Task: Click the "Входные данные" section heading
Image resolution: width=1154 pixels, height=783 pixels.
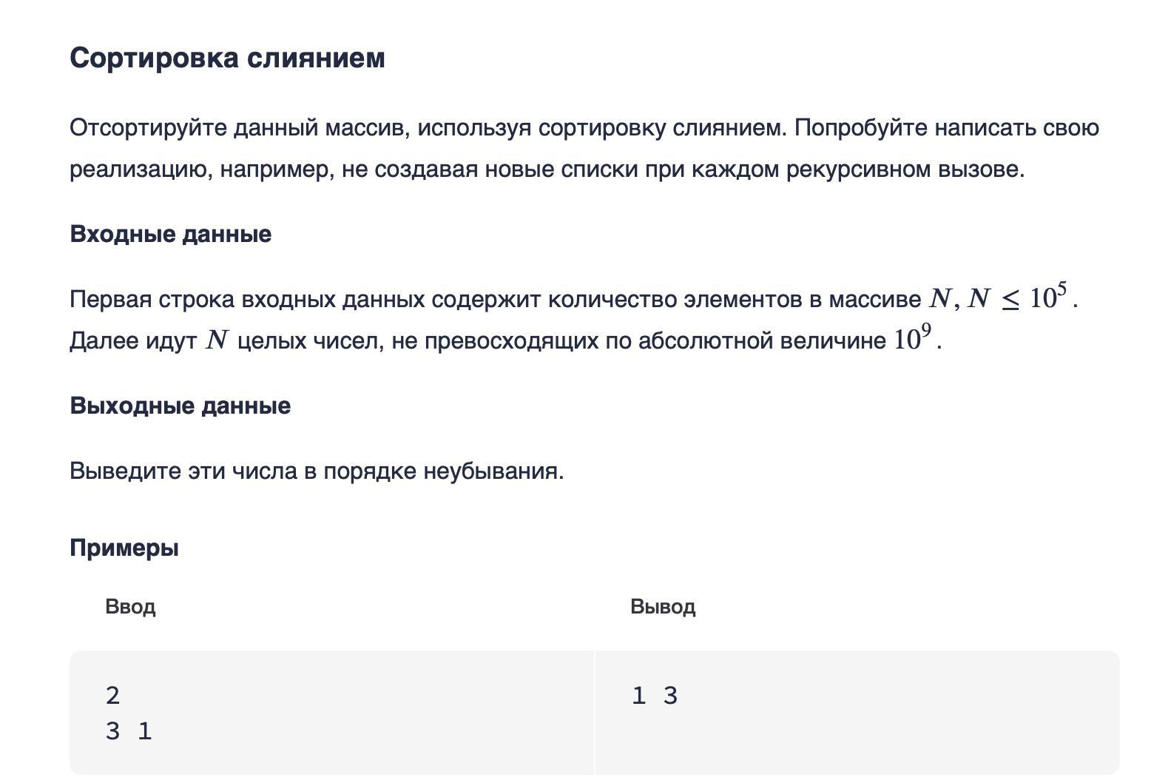Action: pos(170,234)
